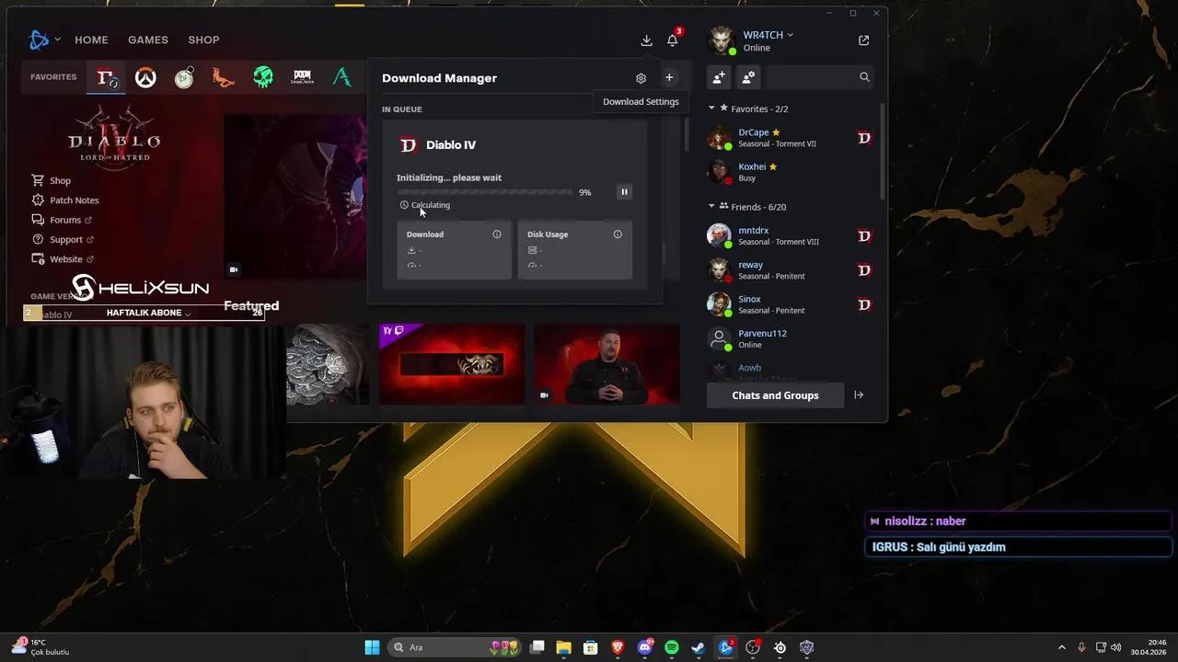Click the Diablo badge next to mntdrx
This screenshot has height=662, width=1178.
pyautogui.click(x=864, y=236)
